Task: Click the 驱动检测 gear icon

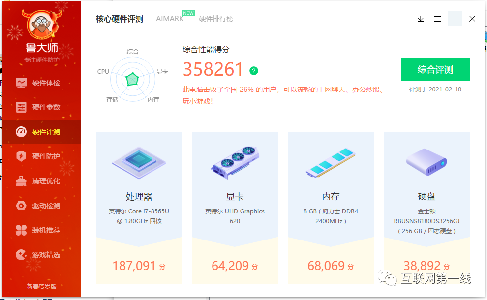Action: coord(21,206)
